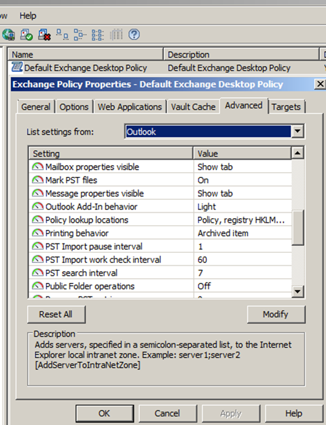Click the Apply button

click(231, 413)
